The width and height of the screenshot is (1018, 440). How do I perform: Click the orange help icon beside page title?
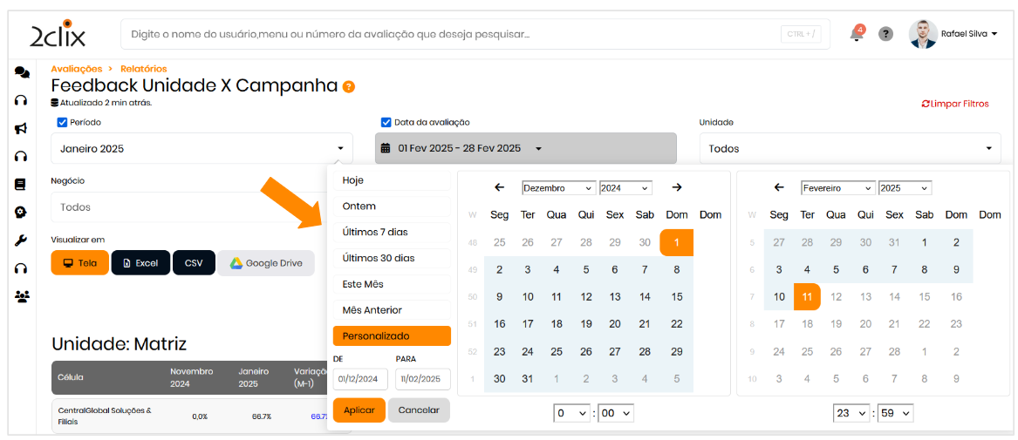349,86
